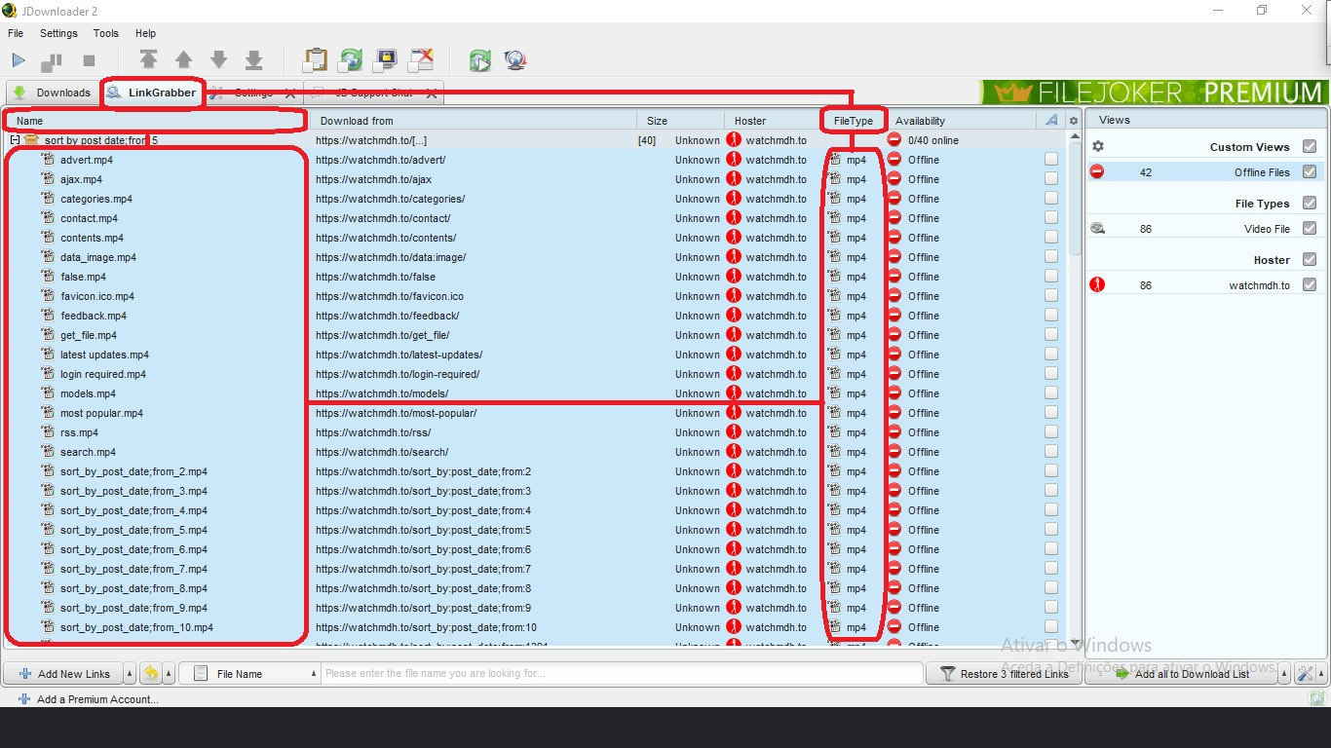Open the File menu
Viewport: 1331px width, 748px height.
(16, 33)
